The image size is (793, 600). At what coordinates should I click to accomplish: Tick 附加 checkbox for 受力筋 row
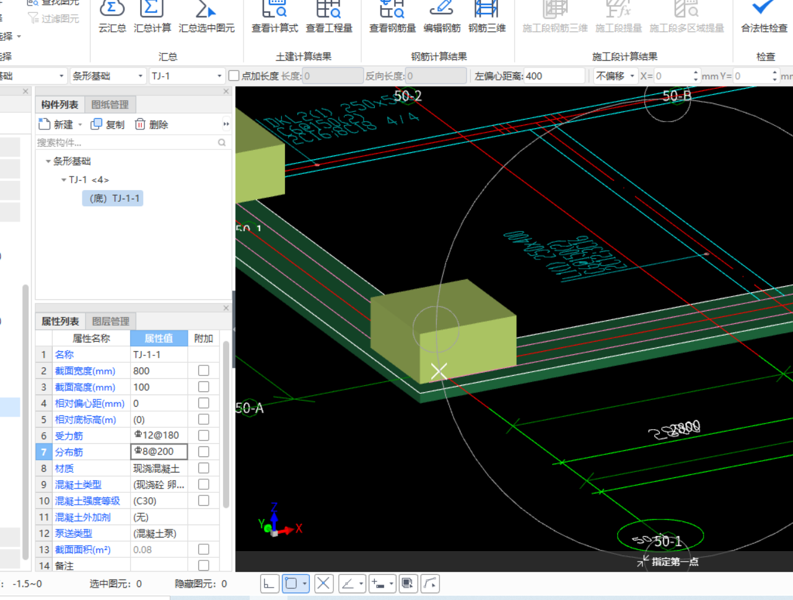click(203, 435)
